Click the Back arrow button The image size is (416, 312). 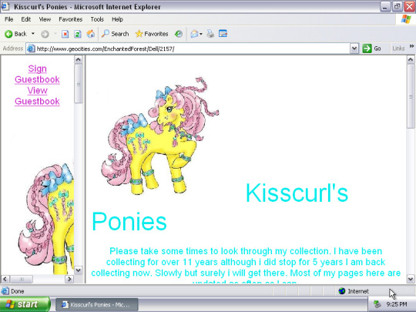[x=15, y=34]
